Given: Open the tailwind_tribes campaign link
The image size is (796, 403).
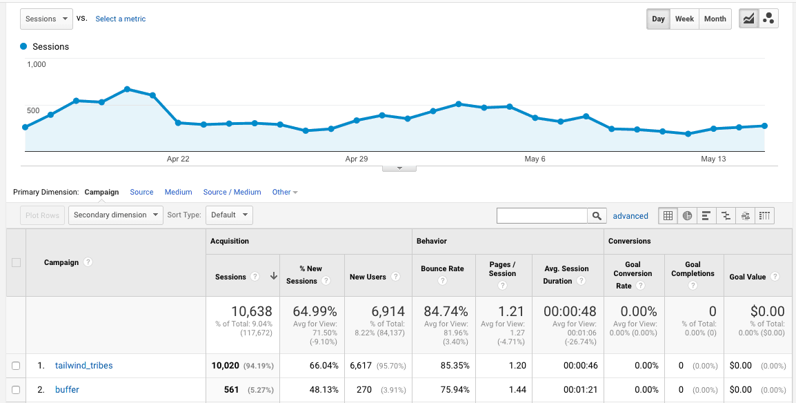Looking at the screenshot, I should 83,366.
